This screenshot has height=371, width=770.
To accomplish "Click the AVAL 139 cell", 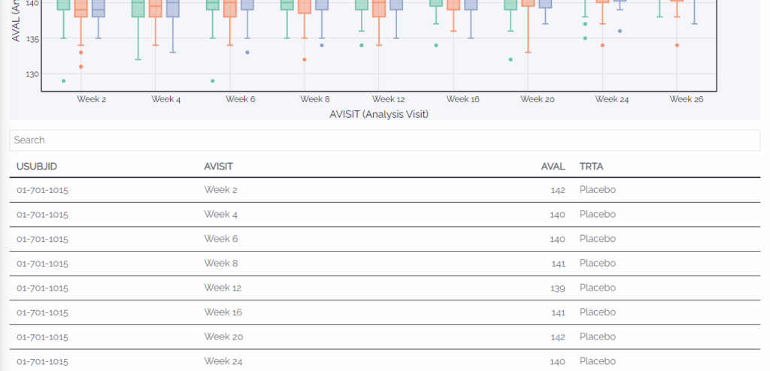I will [557, 288].
